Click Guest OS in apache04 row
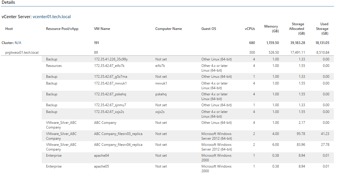 coord(216,158)
